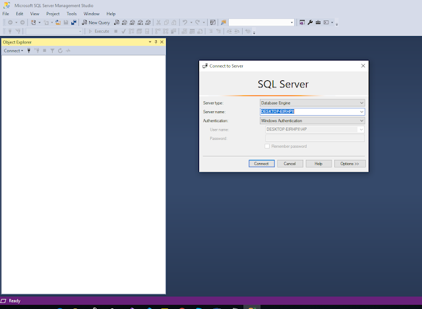The height and width of the screenshot is (309, 422).
Task: Open the available databases combo box
Action: click(x=54, y=32)
